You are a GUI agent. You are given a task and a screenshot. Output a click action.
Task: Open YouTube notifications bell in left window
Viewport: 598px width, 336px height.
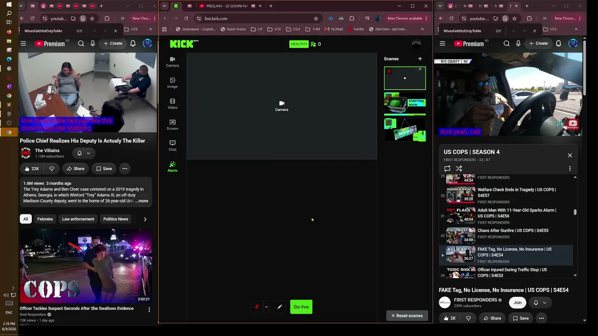(133, 43)
